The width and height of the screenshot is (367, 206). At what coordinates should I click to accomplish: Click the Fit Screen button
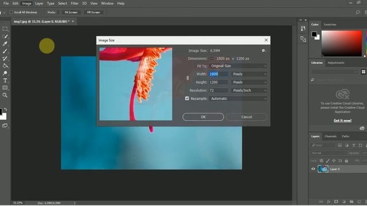coord(71,12)
